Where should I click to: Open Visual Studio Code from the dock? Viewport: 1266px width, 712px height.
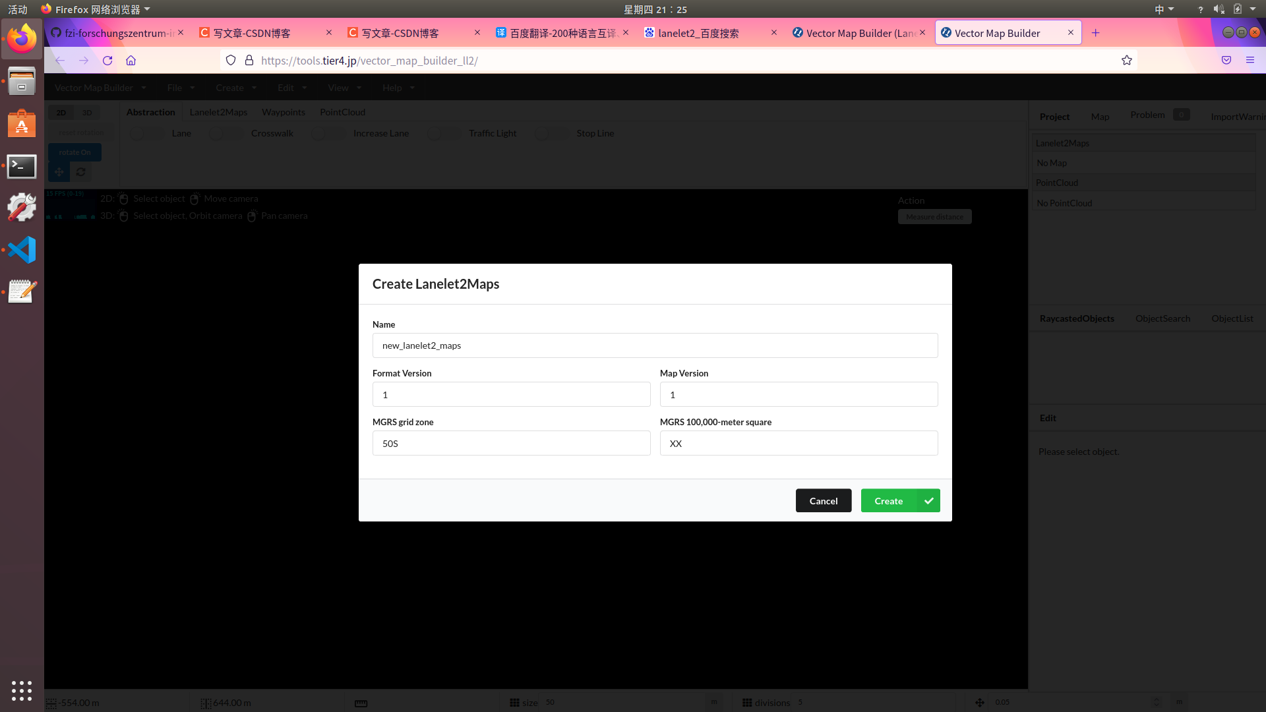pyautogui.click(x=22, y=250)
